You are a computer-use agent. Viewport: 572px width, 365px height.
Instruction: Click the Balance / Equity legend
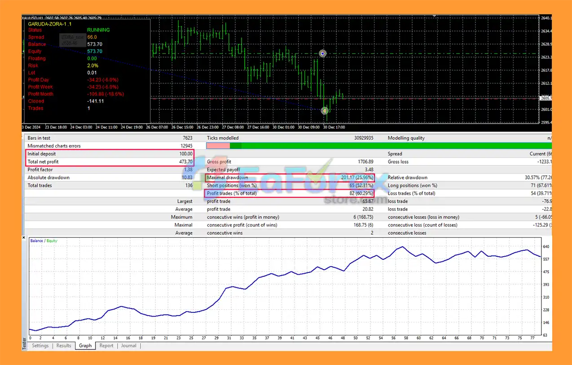coord(44,241)
